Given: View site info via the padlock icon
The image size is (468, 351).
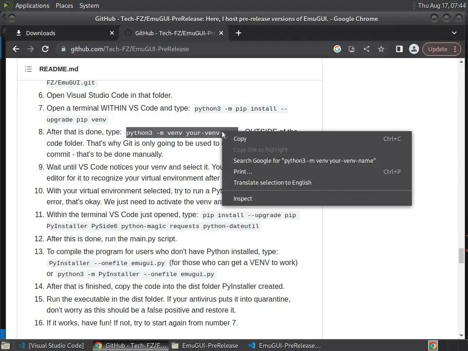Looking at the screenshot, I should click(x=63, y=49).
